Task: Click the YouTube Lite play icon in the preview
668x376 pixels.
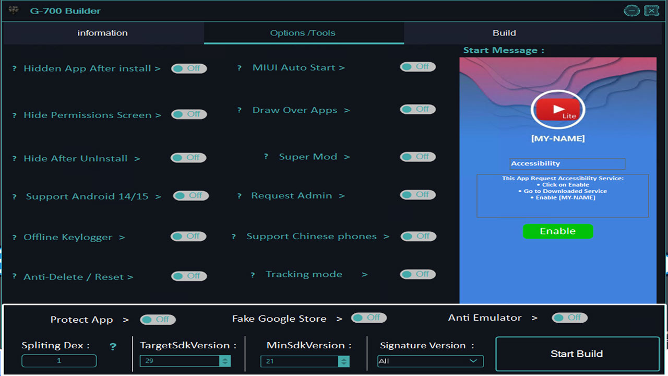Action: 557,110
